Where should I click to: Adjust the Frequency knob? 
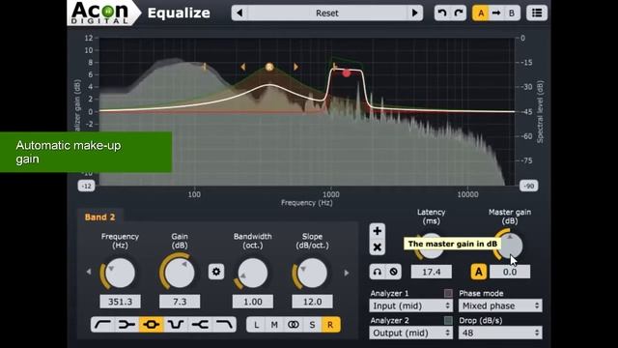(120, 273)
